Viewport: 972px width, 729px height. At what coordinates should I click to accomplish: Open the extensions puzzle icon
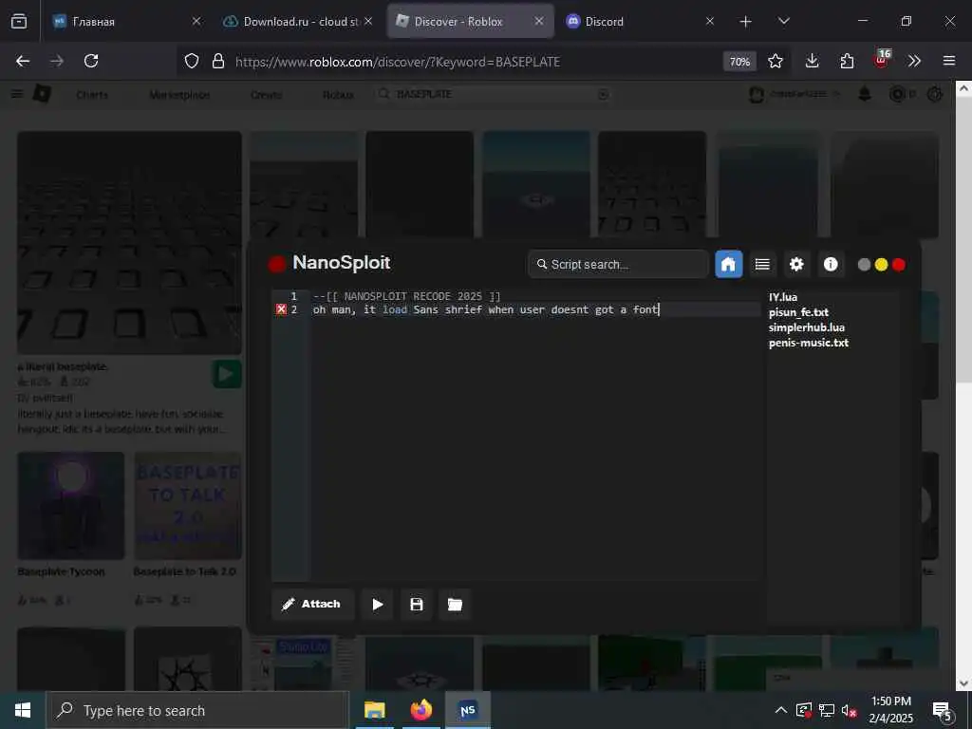pyautogui.click(x=847, y=61)
